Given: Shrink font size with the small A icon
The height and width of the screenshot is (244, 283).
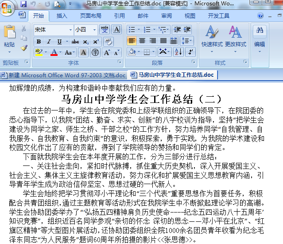Looking at the screenshot, I should (x=116, y=52).
